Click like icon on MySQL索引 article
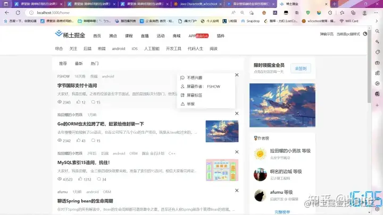This screenshot has width=383, height=215. [80, 179]
